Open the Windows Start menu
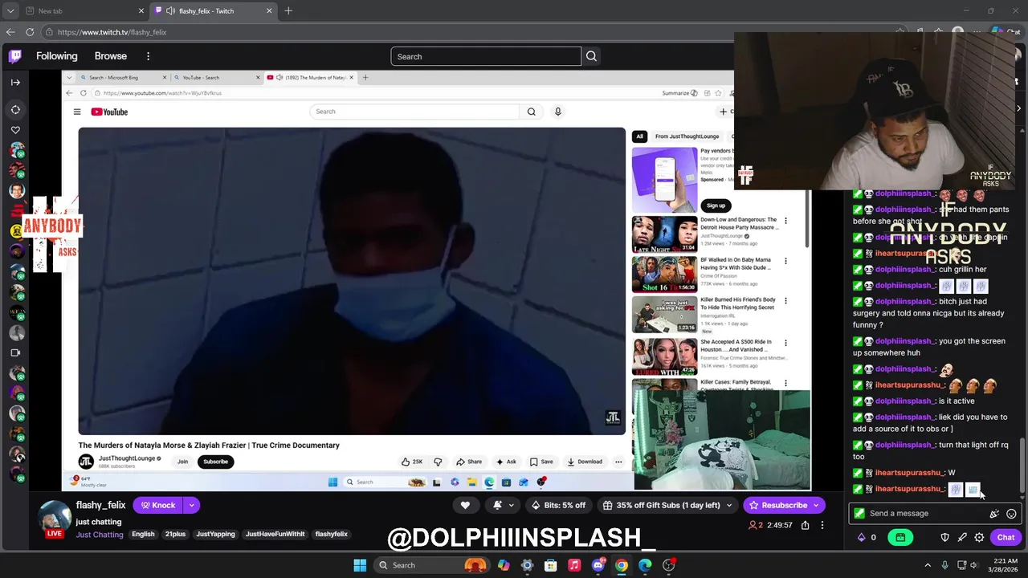This screenshot has height=578, width=1028. (360, 565)
